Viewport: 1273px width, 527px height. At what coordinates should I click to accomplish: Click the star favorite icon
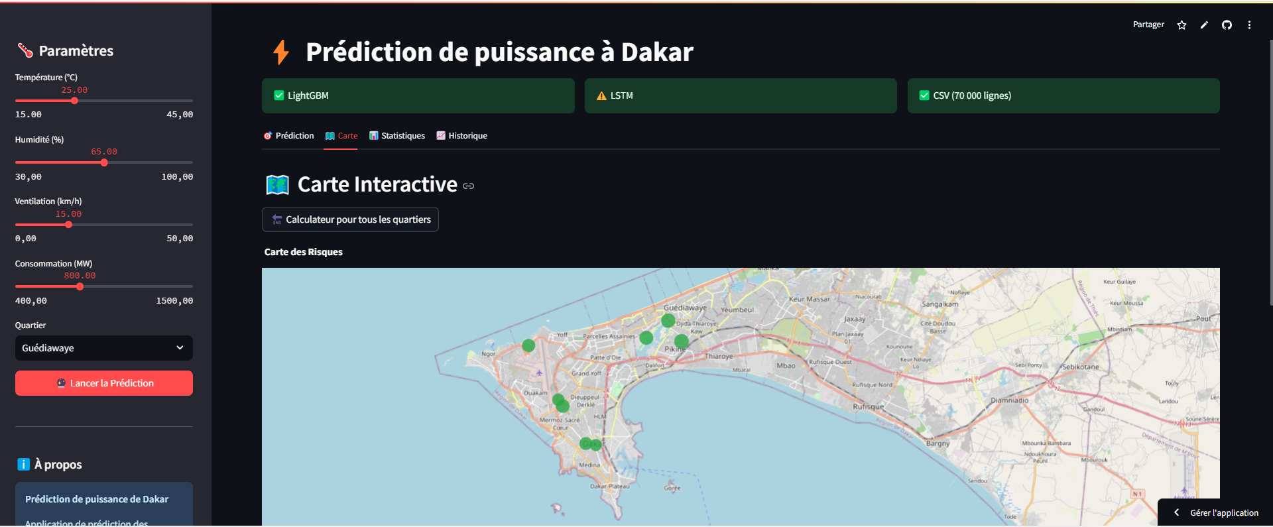click(x=1182, y=25)
